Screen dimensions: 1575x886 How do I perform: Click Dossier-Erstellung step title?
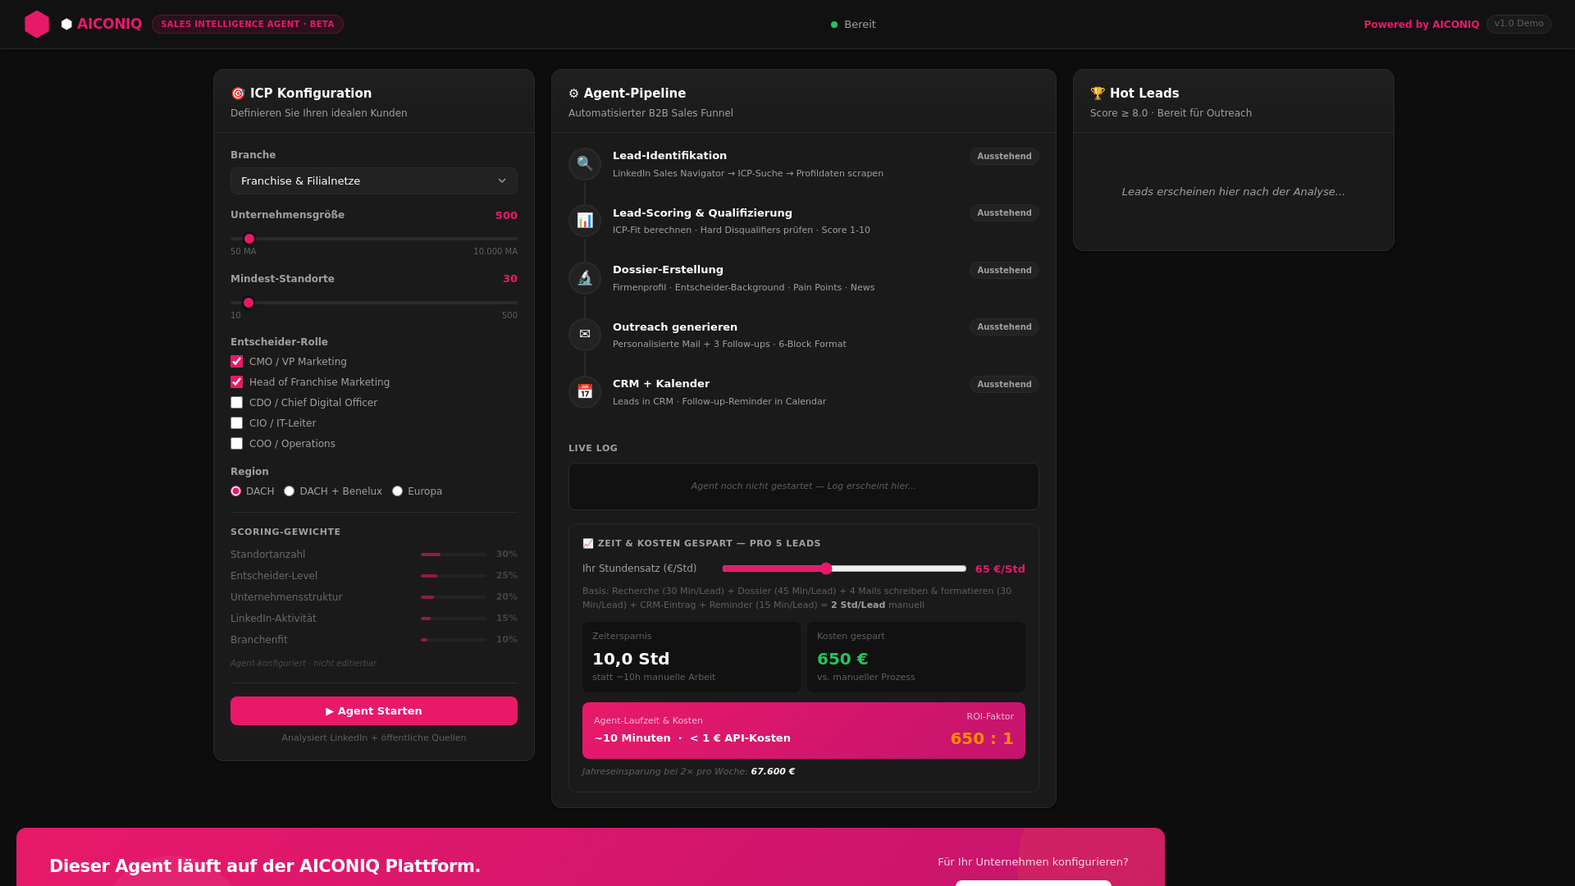tap(668, 270)
